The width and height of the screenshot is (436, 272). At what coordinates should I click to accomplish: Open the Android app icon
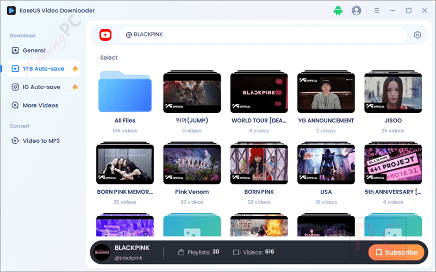pos(338,10)
